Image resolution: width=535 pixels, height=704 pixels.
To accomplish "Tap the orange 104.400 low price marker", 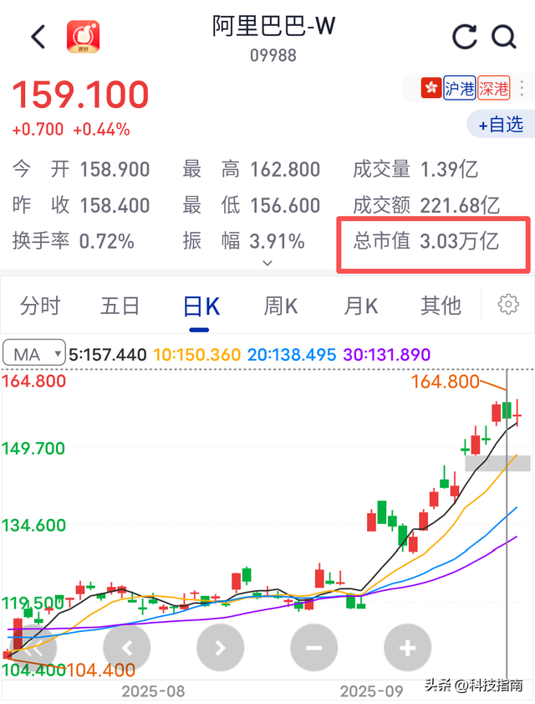I will pyautogui.click(x=101, y=671).
